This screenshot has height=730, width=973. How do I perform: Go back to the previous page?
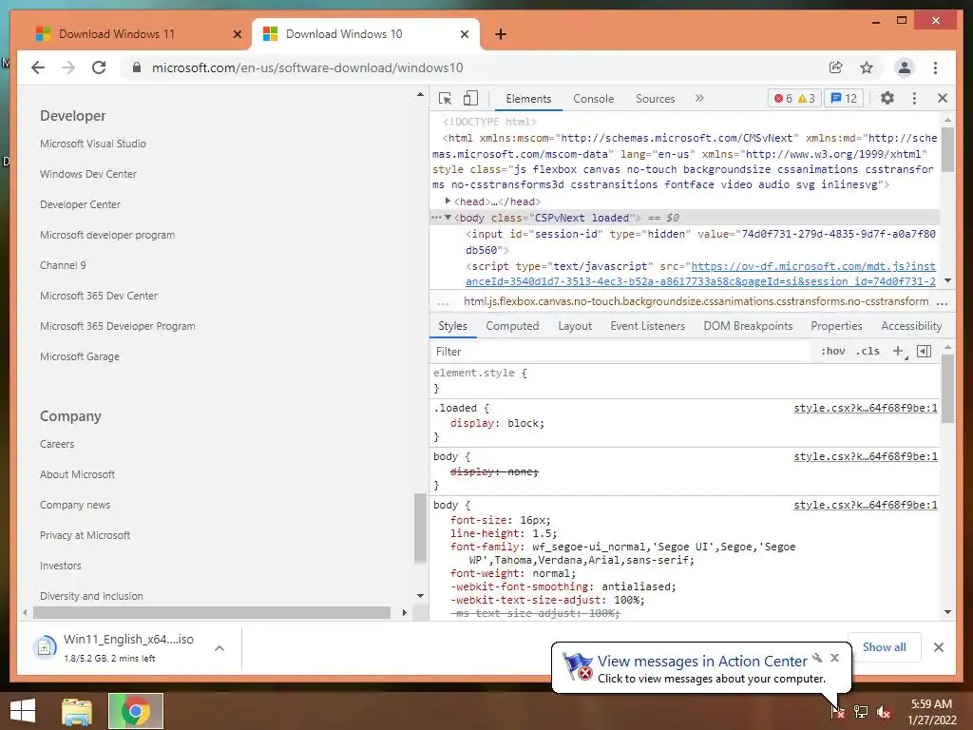(38, 67)
